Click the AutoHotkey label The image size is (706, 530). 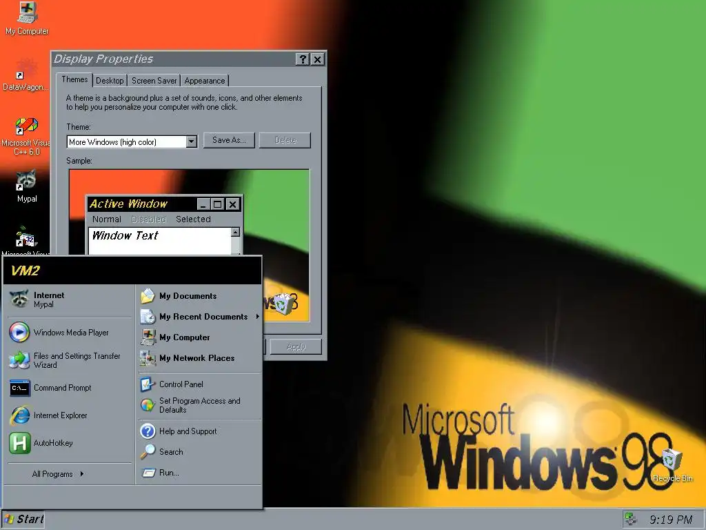point(53,443)
